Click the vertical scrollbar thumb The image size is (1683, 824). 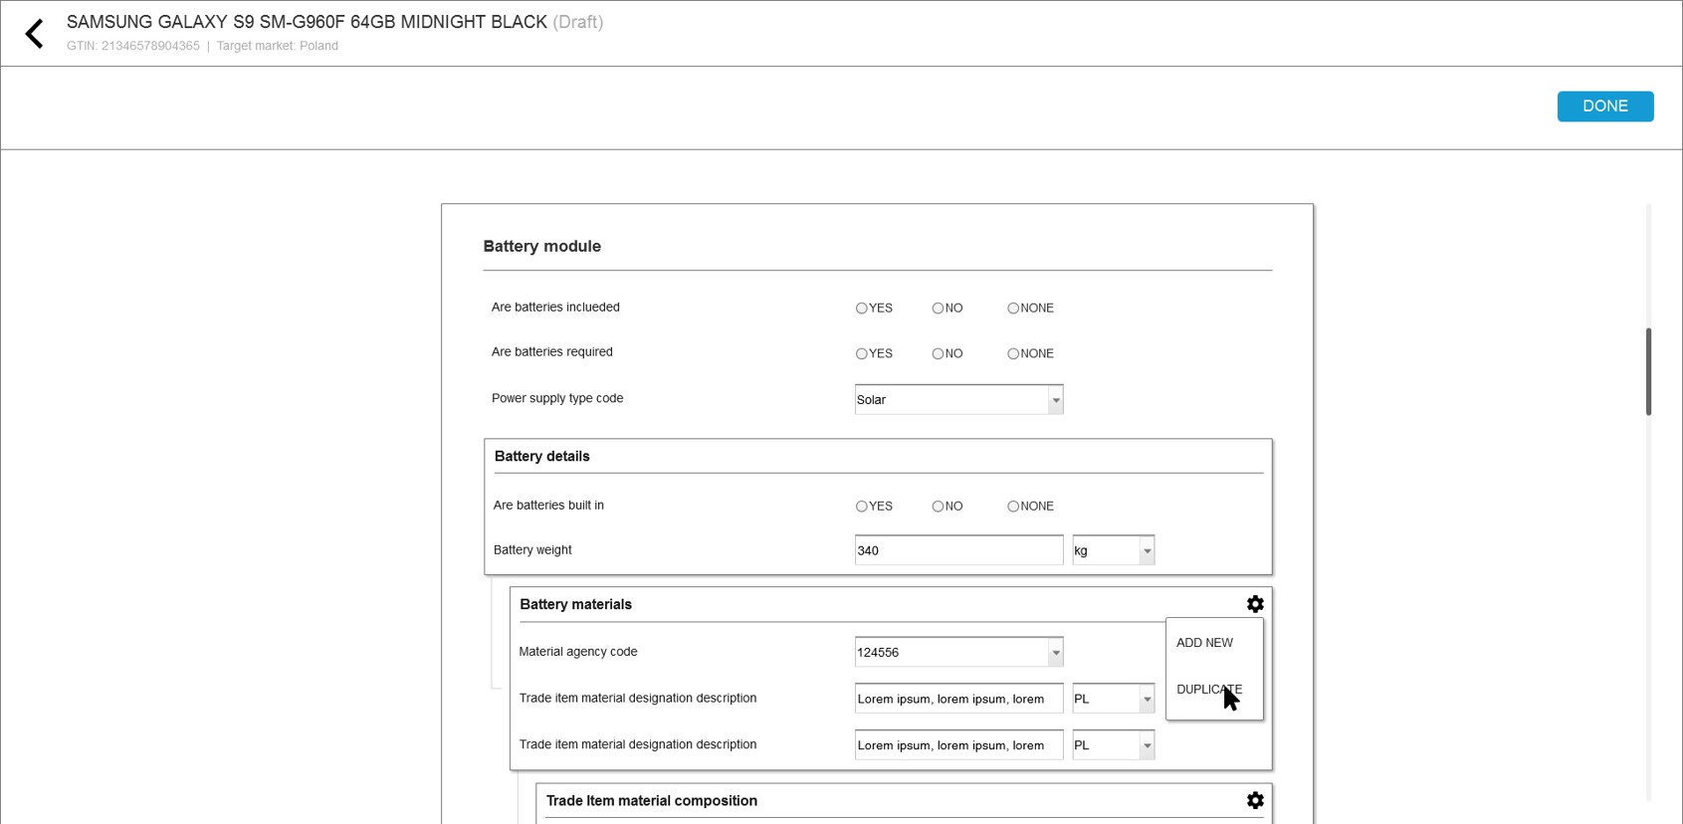click(x=1648, y=371)
